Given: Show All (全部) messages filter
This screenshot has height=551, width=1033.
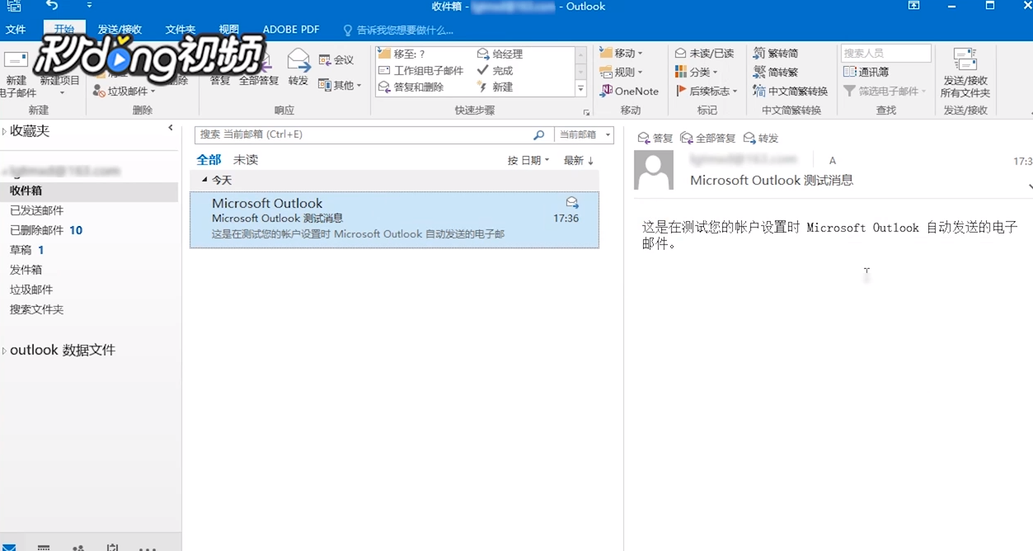Looking at the screenshot, I should [209, 160].
